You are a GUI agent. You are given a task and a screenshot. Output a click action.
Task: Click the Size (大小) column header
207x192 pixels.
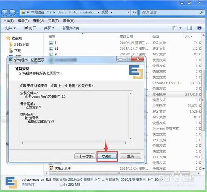[188, 36]
